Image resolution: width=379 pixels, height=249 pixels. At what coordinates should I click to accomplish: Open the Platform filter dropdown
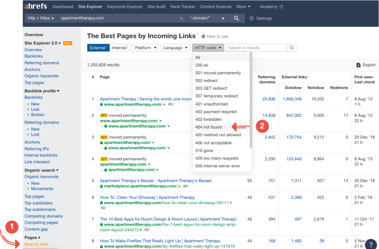tap(145, 48)
